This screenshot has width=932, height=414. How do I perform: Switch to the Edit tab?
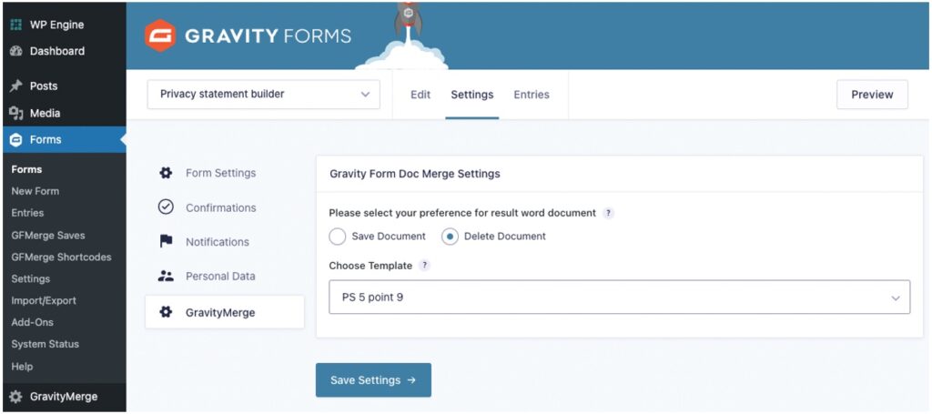(x=420, y=95)
